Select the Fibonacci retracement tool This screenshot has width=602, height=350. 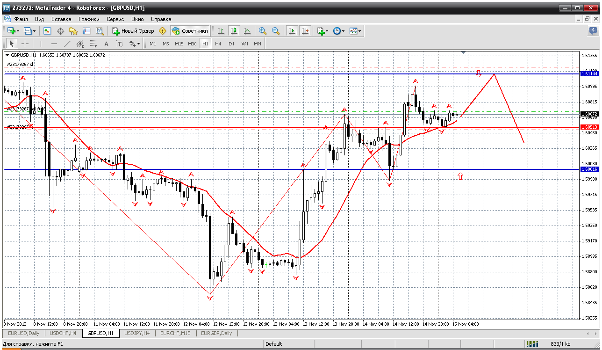click(x=93, y=44)
